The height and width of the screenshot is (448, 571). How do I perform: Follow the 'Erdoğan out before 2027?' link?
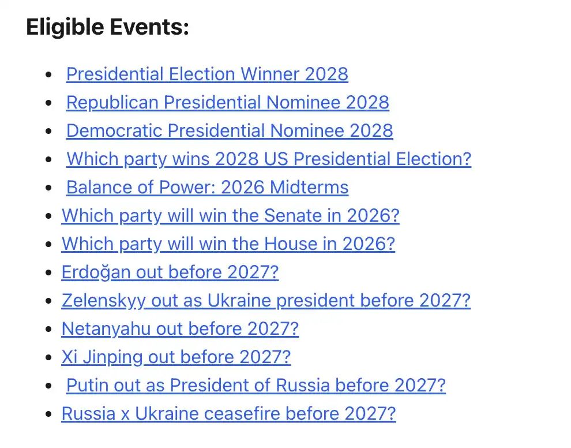click(170, 272)
